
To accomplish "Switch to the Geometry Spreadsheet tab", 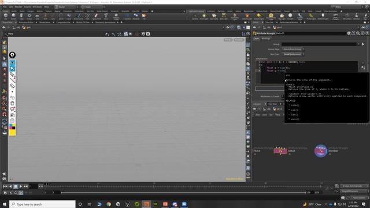I will pyautogui.click(x=105, y=23).
